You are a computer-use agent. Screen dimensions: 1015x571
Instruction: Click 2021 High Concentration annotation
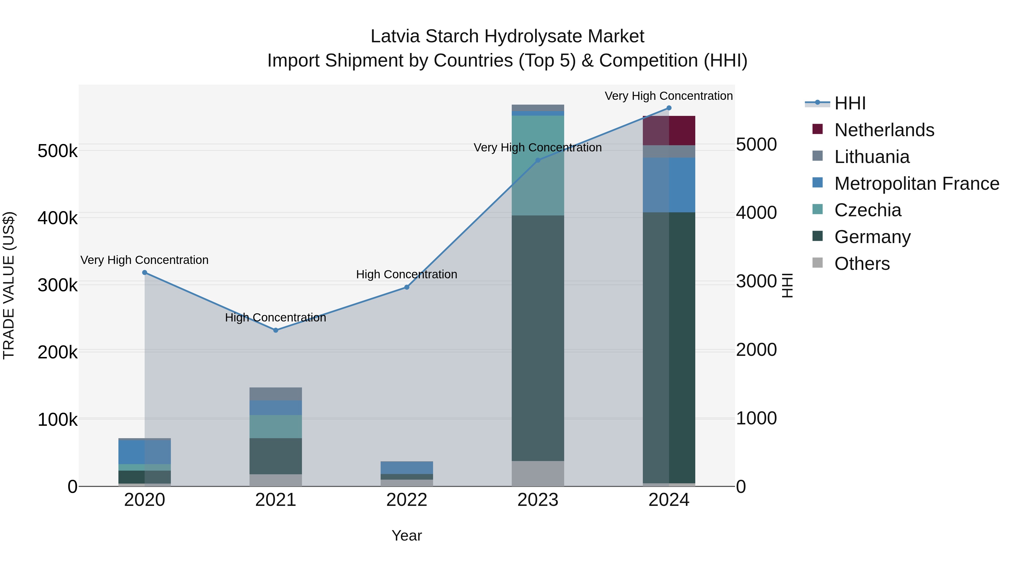(x=276, y=318)
